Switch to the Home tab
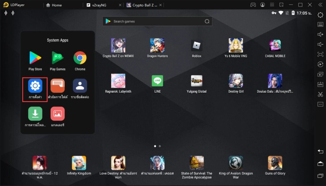 (54, 5)
